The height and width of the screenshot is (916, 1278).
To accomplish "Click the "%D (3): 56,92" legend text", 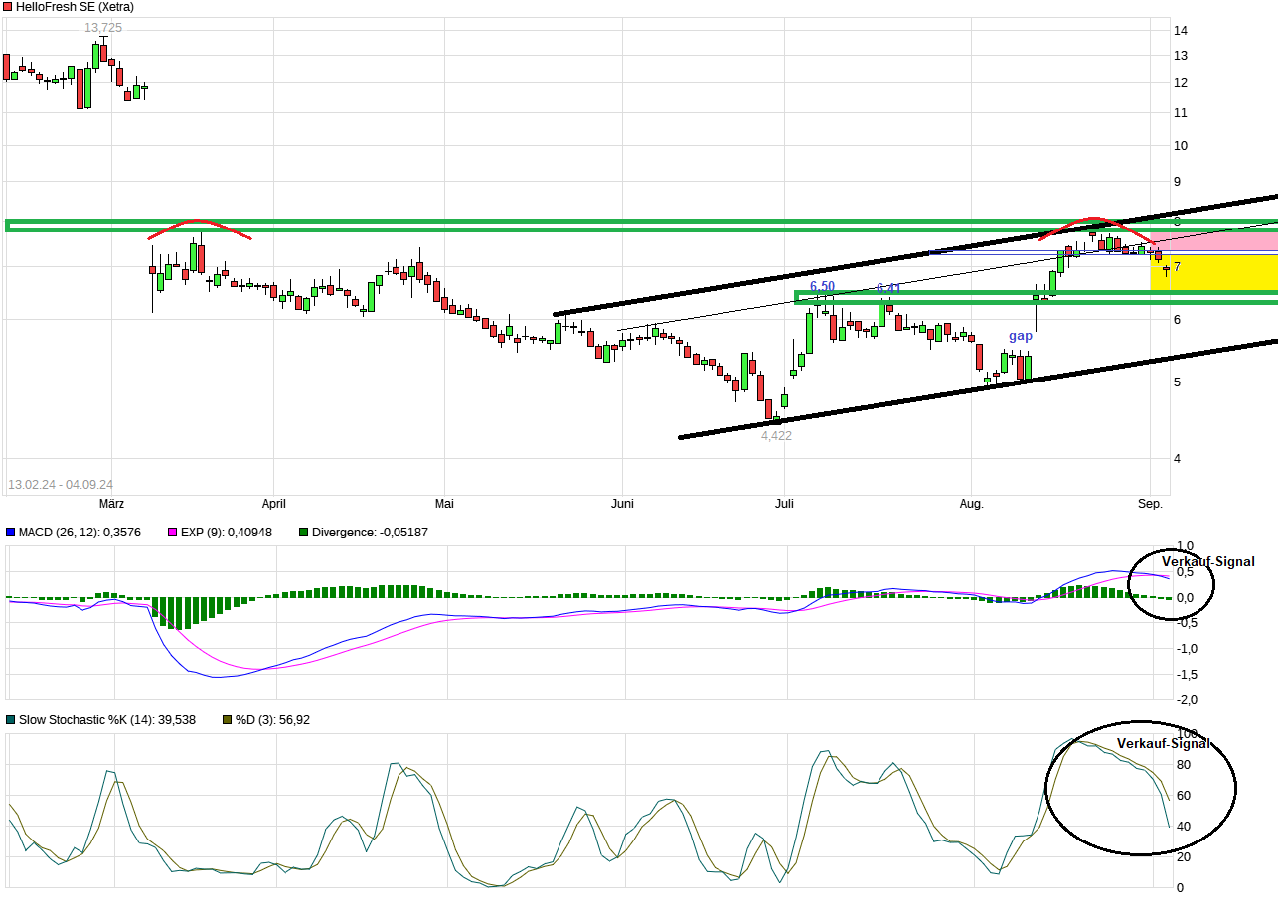I will coord(272,720).
